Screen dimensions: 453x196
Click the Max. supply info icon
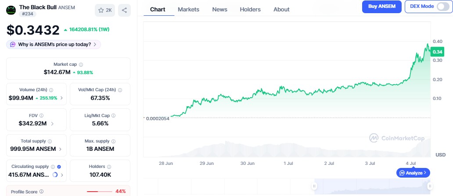[113, 141]
